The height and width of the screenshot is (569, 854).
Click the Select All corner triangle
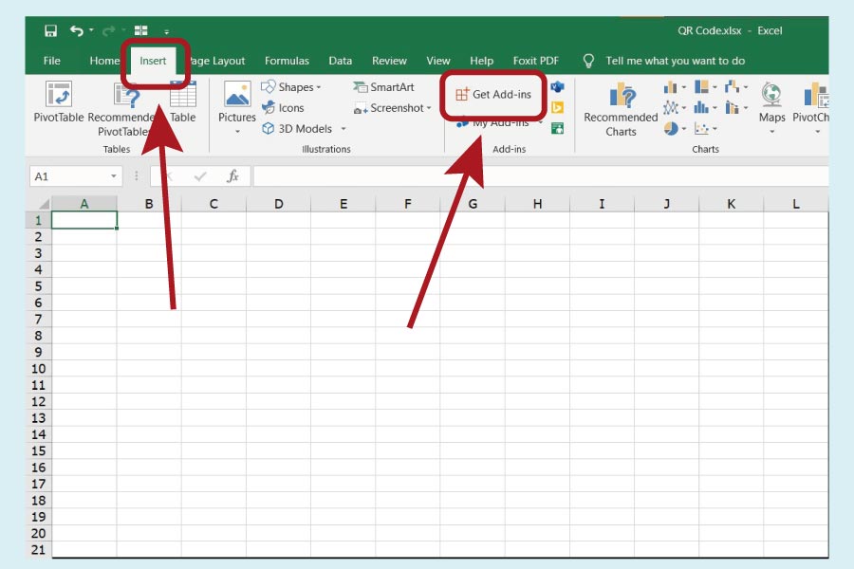(44, 204)
